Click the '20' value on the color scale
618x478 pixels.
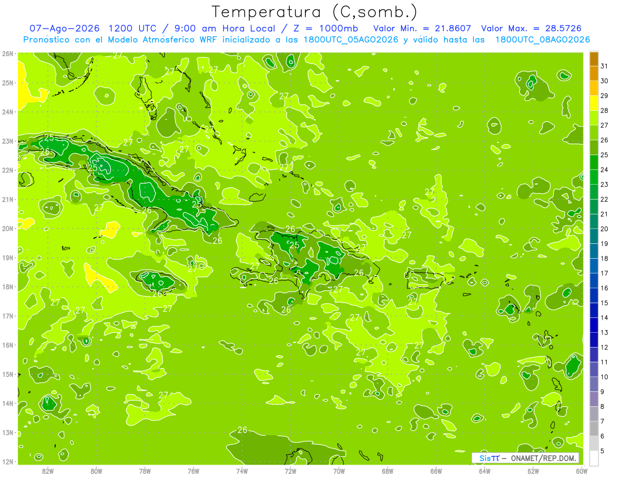(605, 229)
